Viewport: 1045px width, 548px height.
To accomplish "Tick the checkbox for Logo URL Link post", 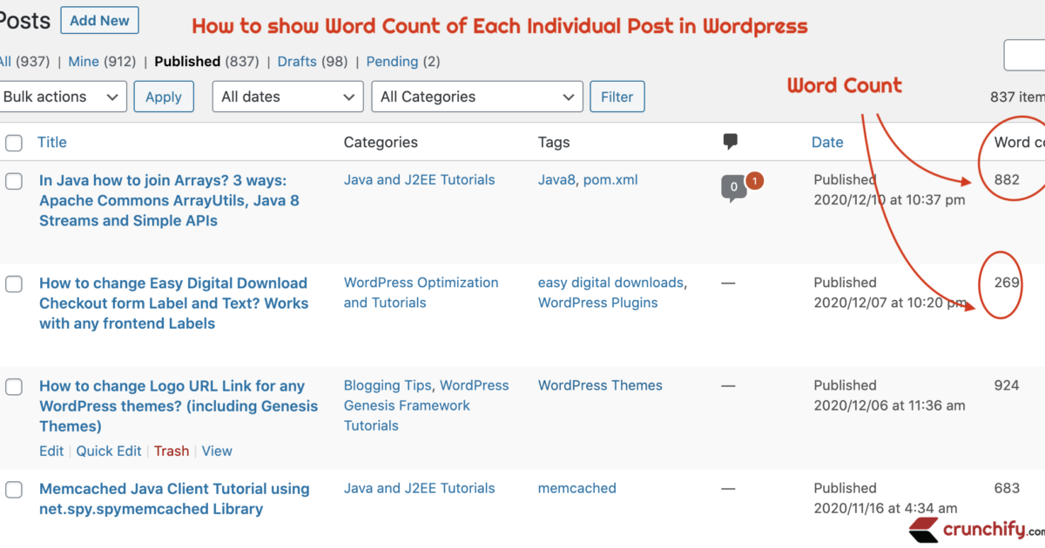I will pyautogui.click(x=14, y=386).
